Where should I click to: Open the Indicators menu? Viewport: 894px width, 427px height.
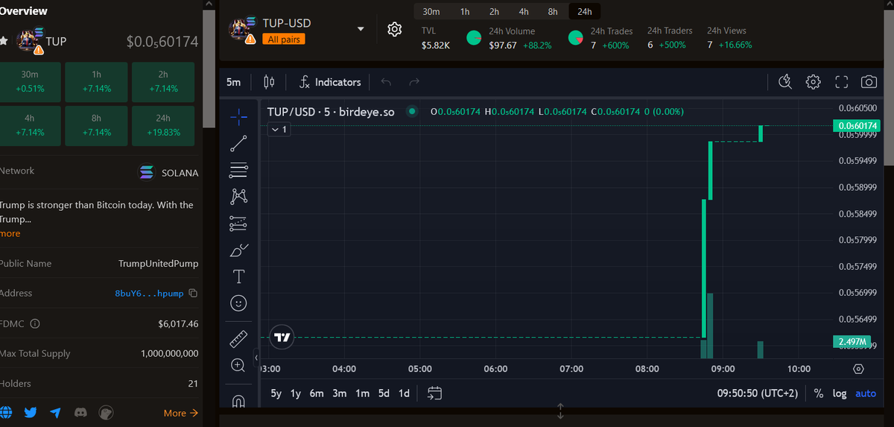[330, 82]
